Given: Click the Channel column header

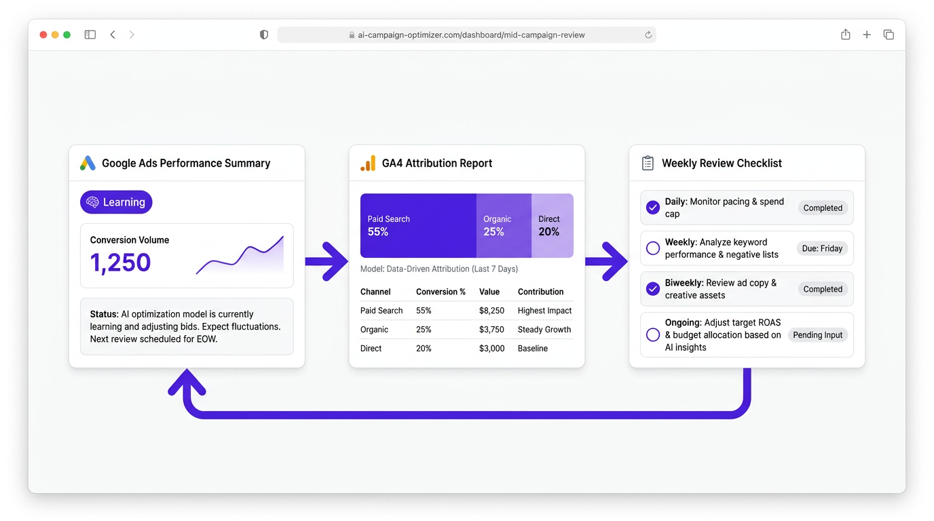Looking at the screenshot, I should tap(375, 292).
